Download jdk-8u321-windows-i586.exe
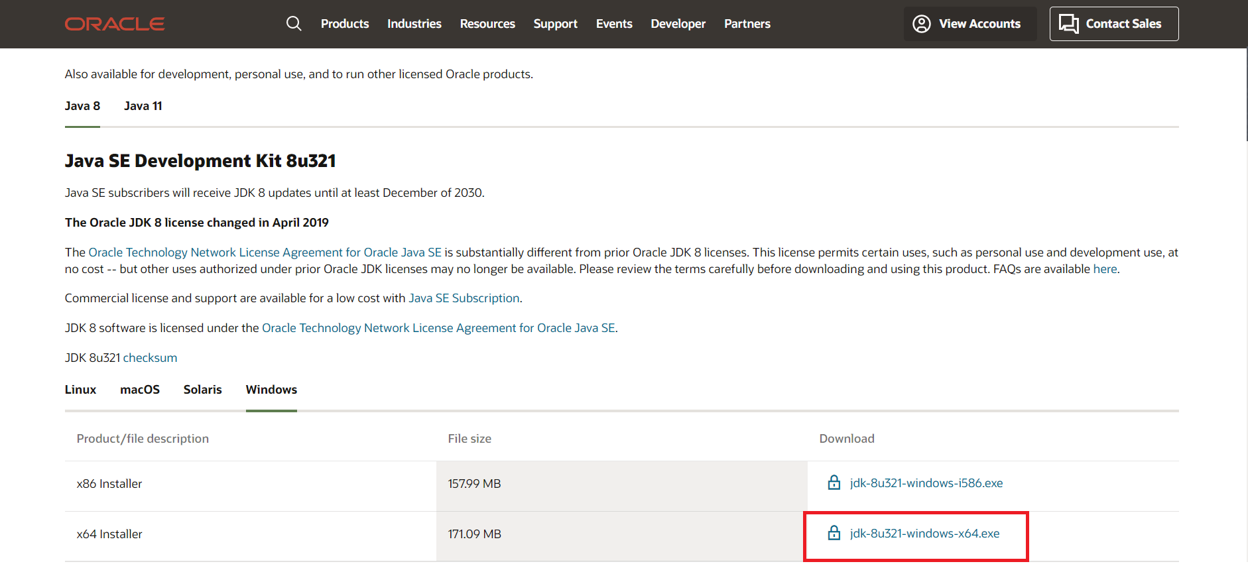This screenshot has height=574, width=1248. coord(926,483)
